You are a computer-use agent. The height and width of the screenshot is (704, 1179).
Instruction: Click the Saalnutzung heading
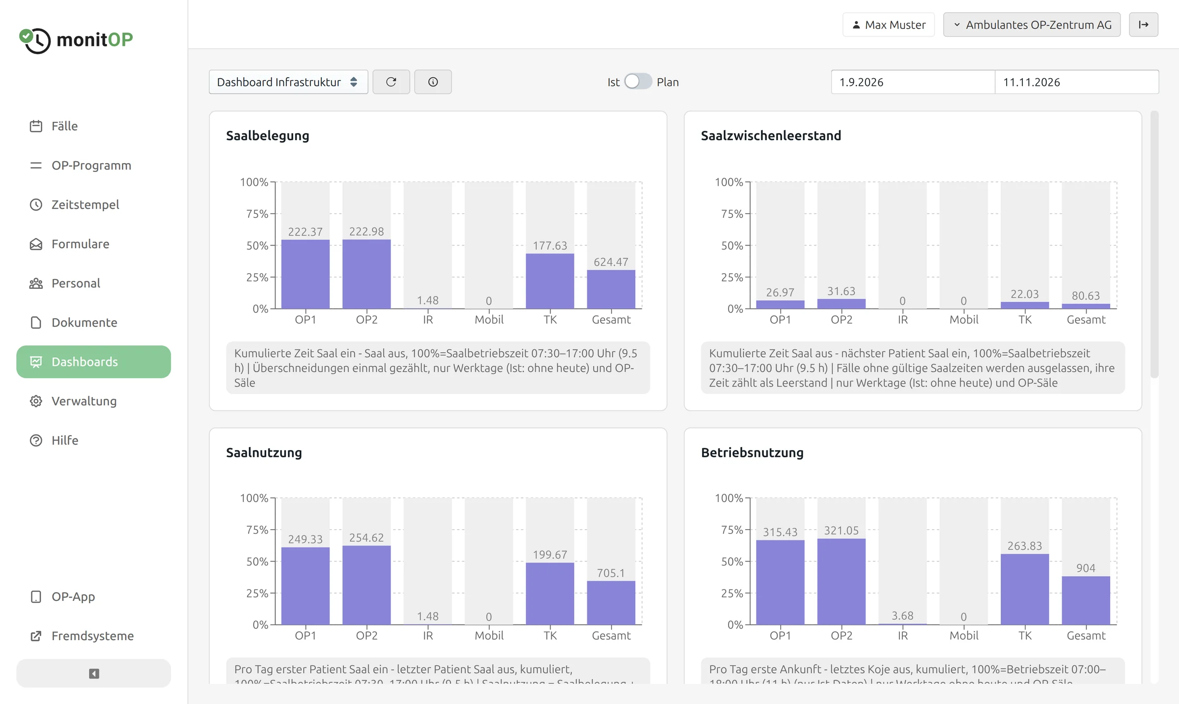(x=264, y=452)
